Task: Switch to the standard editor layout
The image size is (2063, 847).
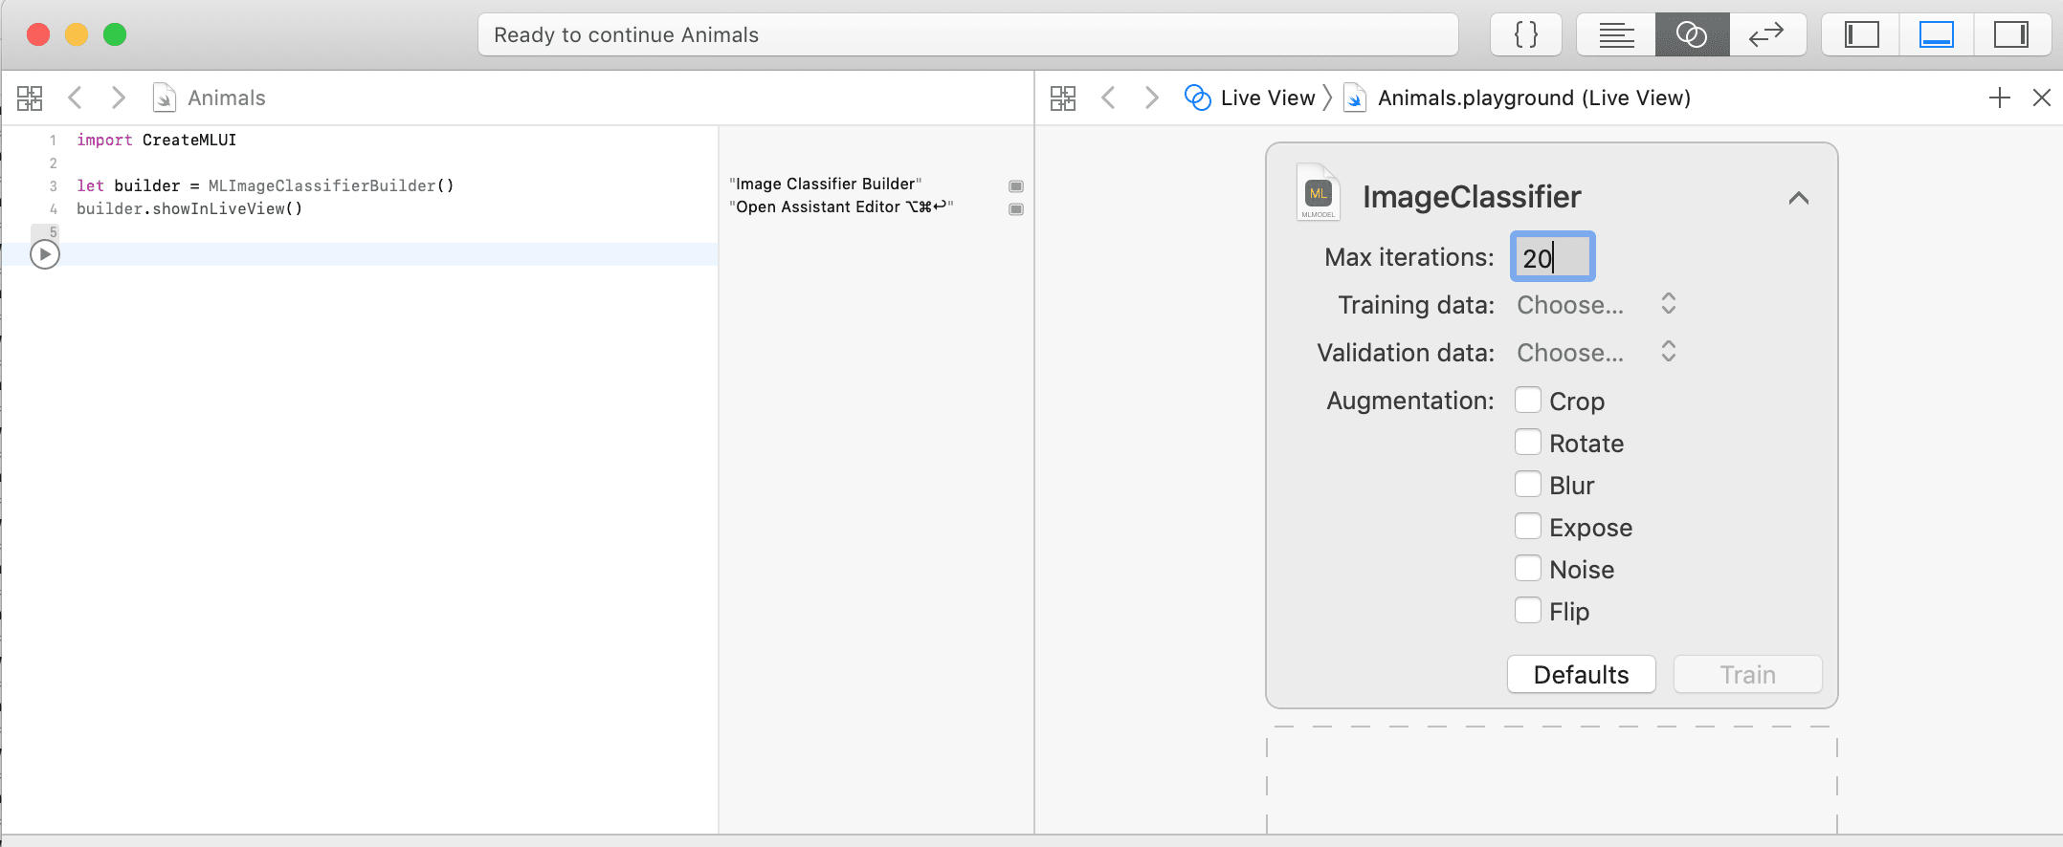Action: (x=1617, y=35)
